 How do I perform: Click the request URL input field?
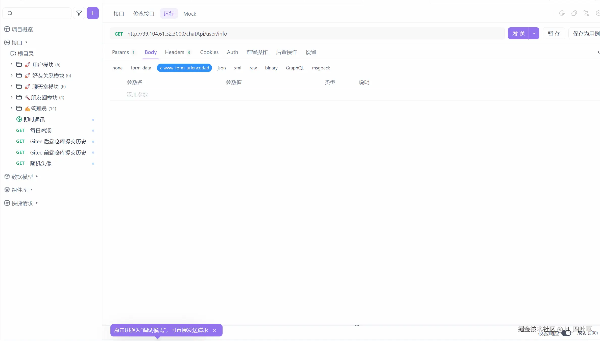(x=303, y=34)
